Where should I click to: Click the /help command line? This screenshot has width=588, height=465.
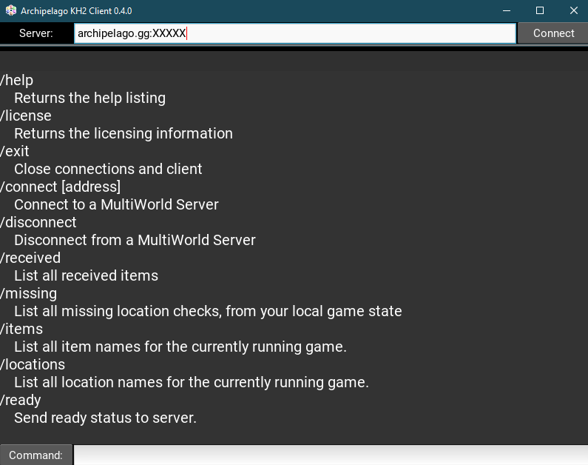17,80
